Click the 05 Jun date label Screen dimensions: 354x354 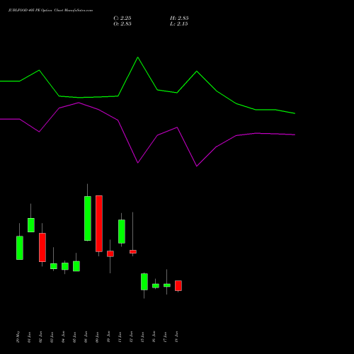coord(75,337)
